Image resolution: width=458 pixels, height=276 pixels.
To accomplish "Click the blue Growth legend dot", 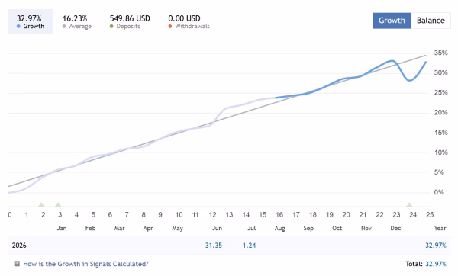I will click(18, 26).
